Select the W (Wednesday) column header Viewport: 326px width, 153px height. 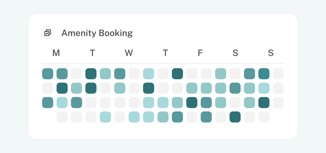[129, 53]
